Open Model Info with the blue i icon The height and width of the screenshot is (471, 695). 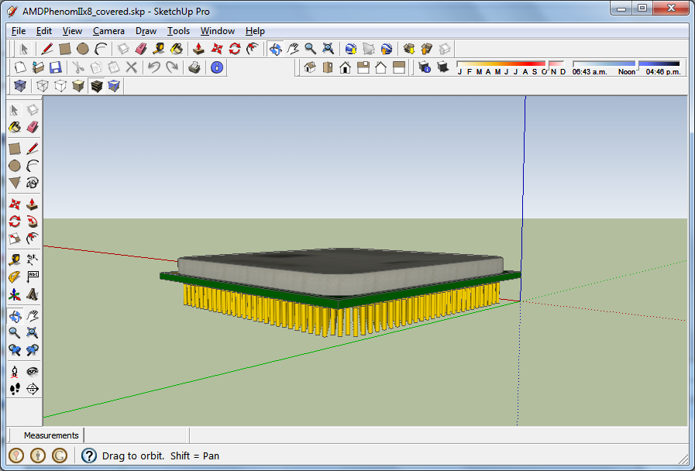pos(217,67)
